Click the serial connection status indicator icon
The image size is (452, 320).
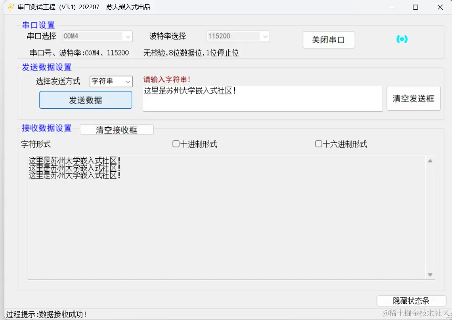(x=402, y=39)
